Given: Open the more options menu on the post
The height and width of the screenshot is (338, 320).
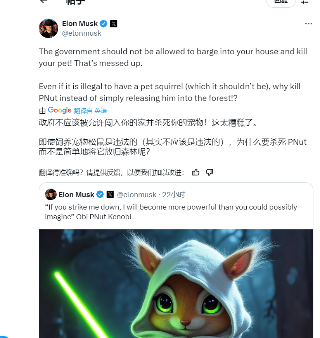Looking at the screenshot, I should click(x=308, y=24).
